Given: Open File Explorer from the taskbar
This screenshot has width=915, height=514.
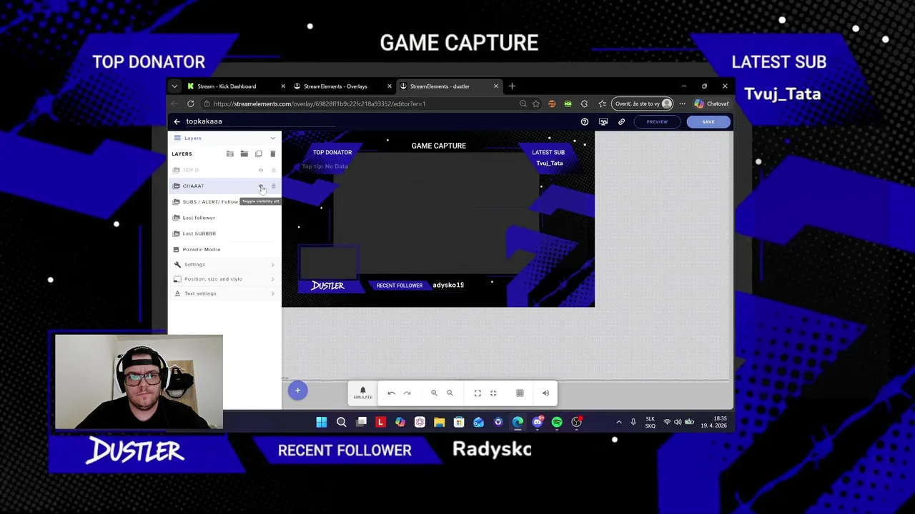Looking at the screenshot, I should click(440, 422).
